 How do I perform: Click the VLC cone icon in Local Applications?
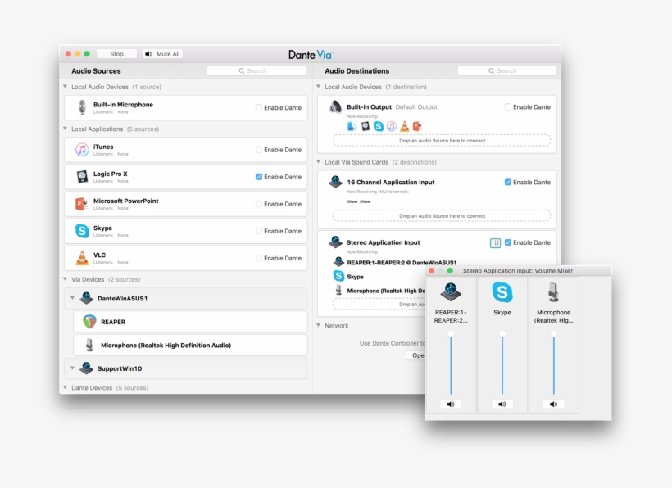pos(82,258)
